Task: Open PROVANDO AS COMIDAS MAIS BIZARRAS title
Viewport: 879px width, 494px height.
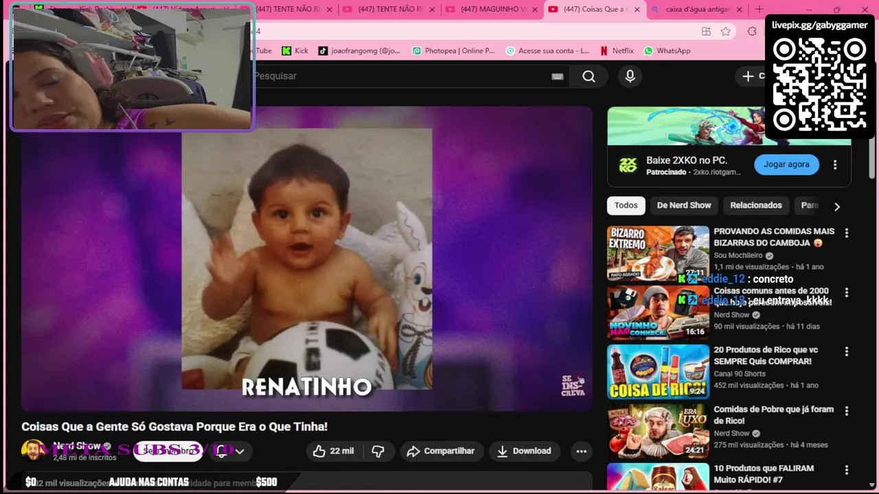Action: (x=774, y=237)
